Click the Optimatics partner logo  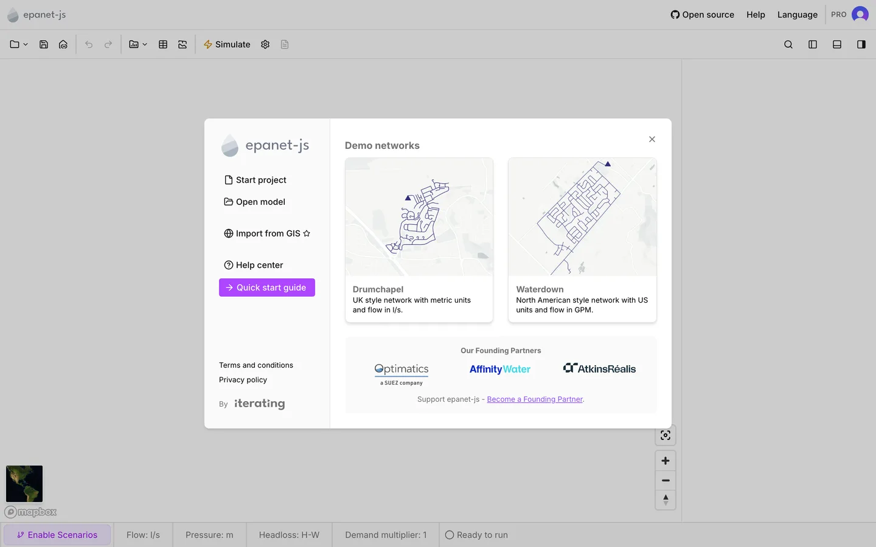click(x=401, y=374)
